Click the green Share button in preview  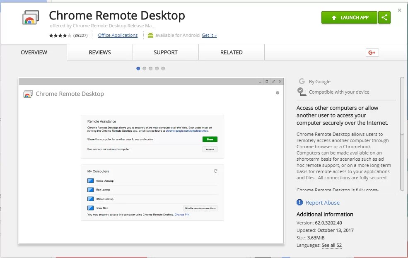(210, 140)
